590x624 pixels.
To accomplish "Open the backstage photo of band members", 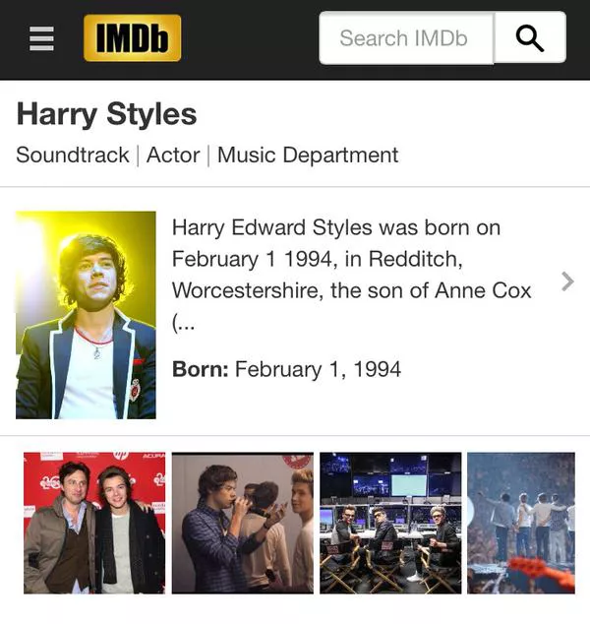I will point(243,523).
